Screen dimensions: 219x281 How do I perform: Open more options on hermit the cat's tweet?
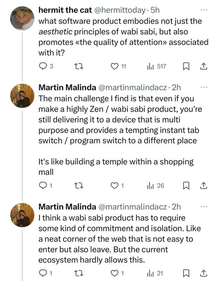coord(204,10)
